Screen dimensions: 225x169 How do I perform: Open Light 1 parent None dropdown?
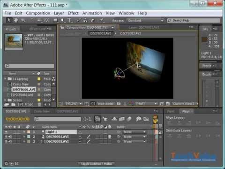pyautogui.click(x=135, y=132)
